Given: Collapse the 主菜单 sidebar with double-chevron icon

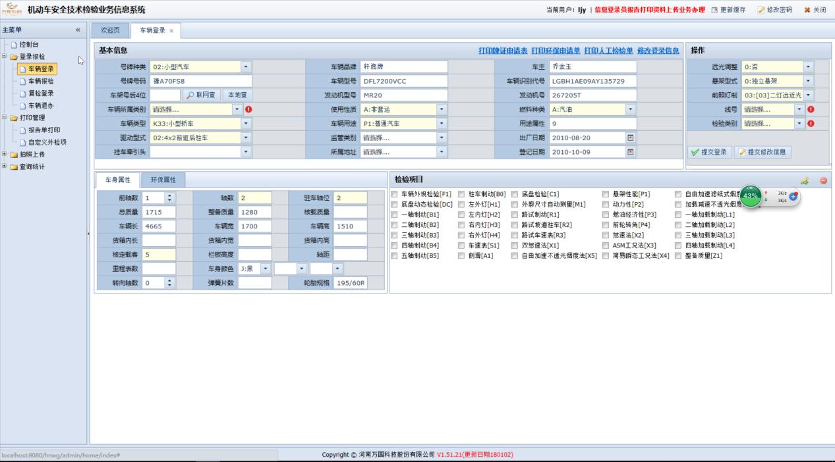Looking at the screenshot, I should [x=78, y=30].
